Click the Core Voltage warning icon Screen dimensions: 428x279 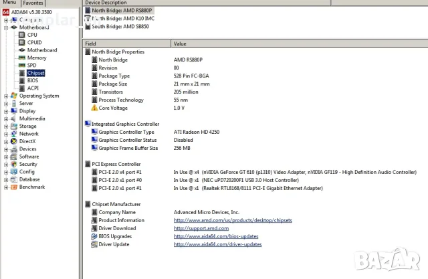(94, 108)
